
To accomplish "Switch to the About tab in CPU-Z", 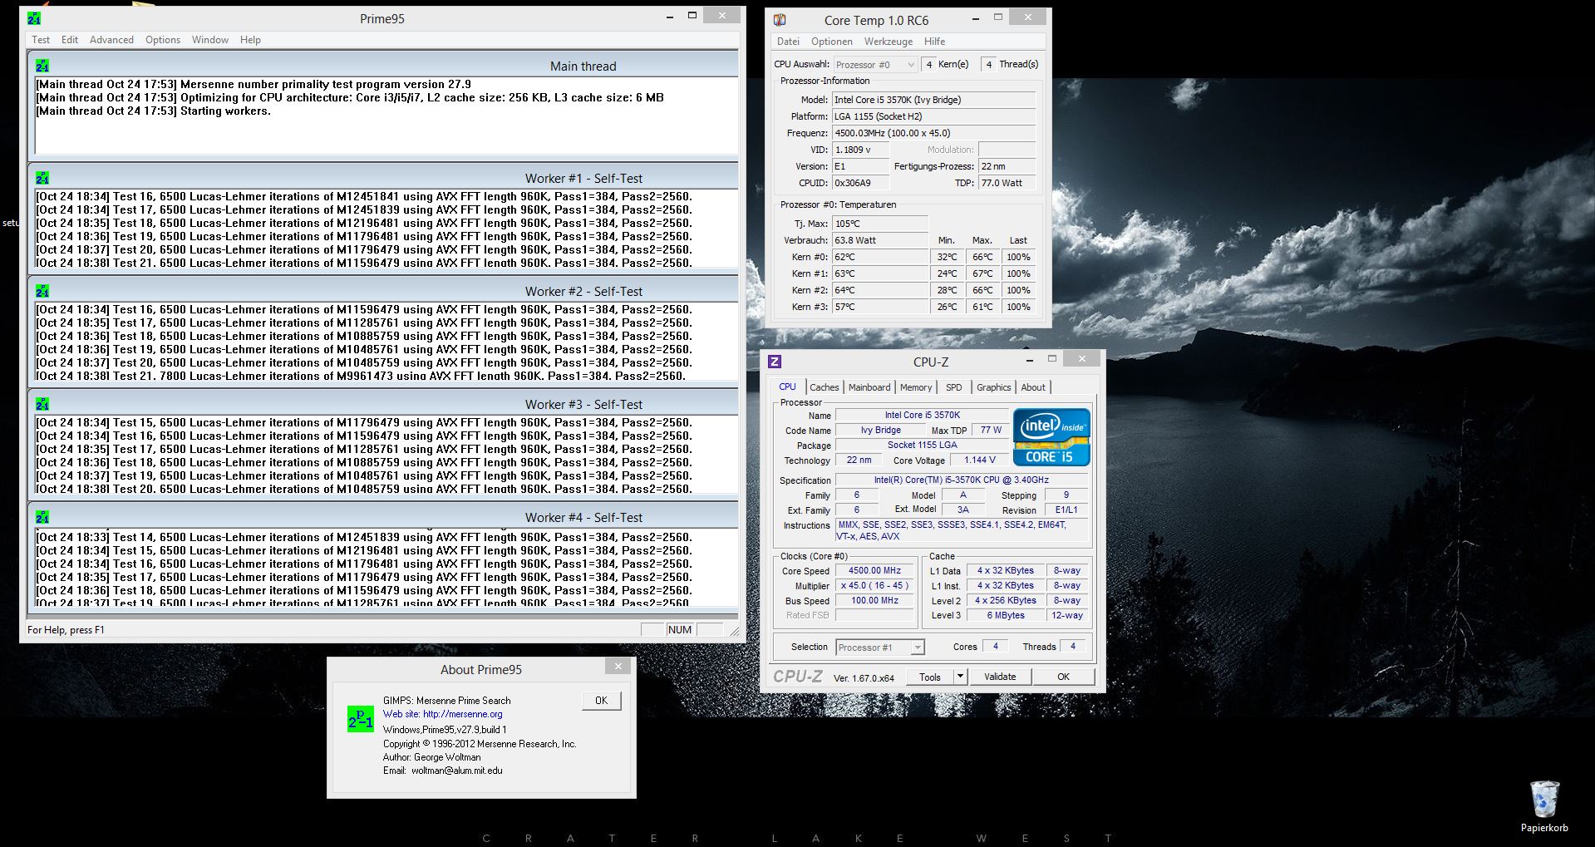I will tap(1033, 387).
